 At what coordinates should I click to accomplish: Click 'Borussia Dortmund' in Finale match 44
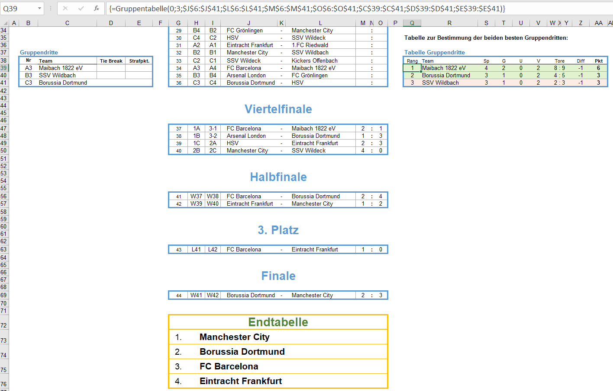[251, 295]
